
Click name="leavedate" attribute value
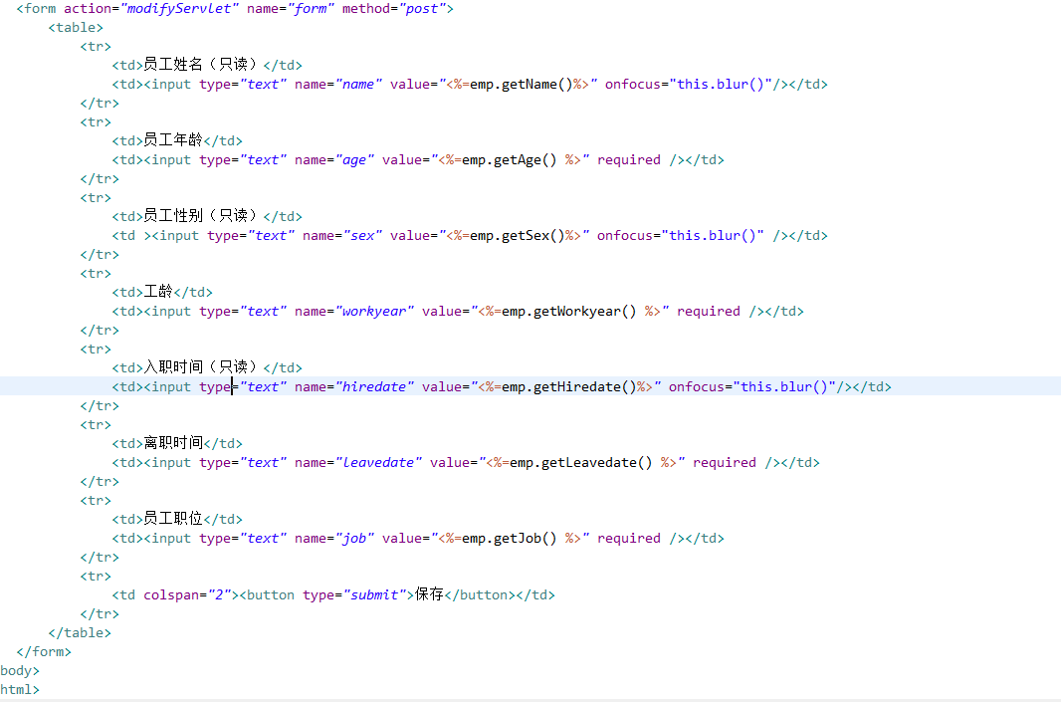[378, 463]
